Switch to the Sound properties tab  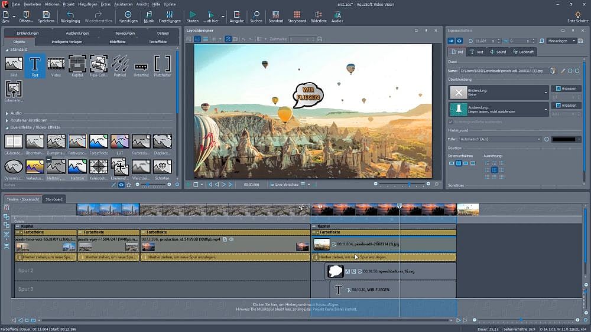(x=498, y=52)
